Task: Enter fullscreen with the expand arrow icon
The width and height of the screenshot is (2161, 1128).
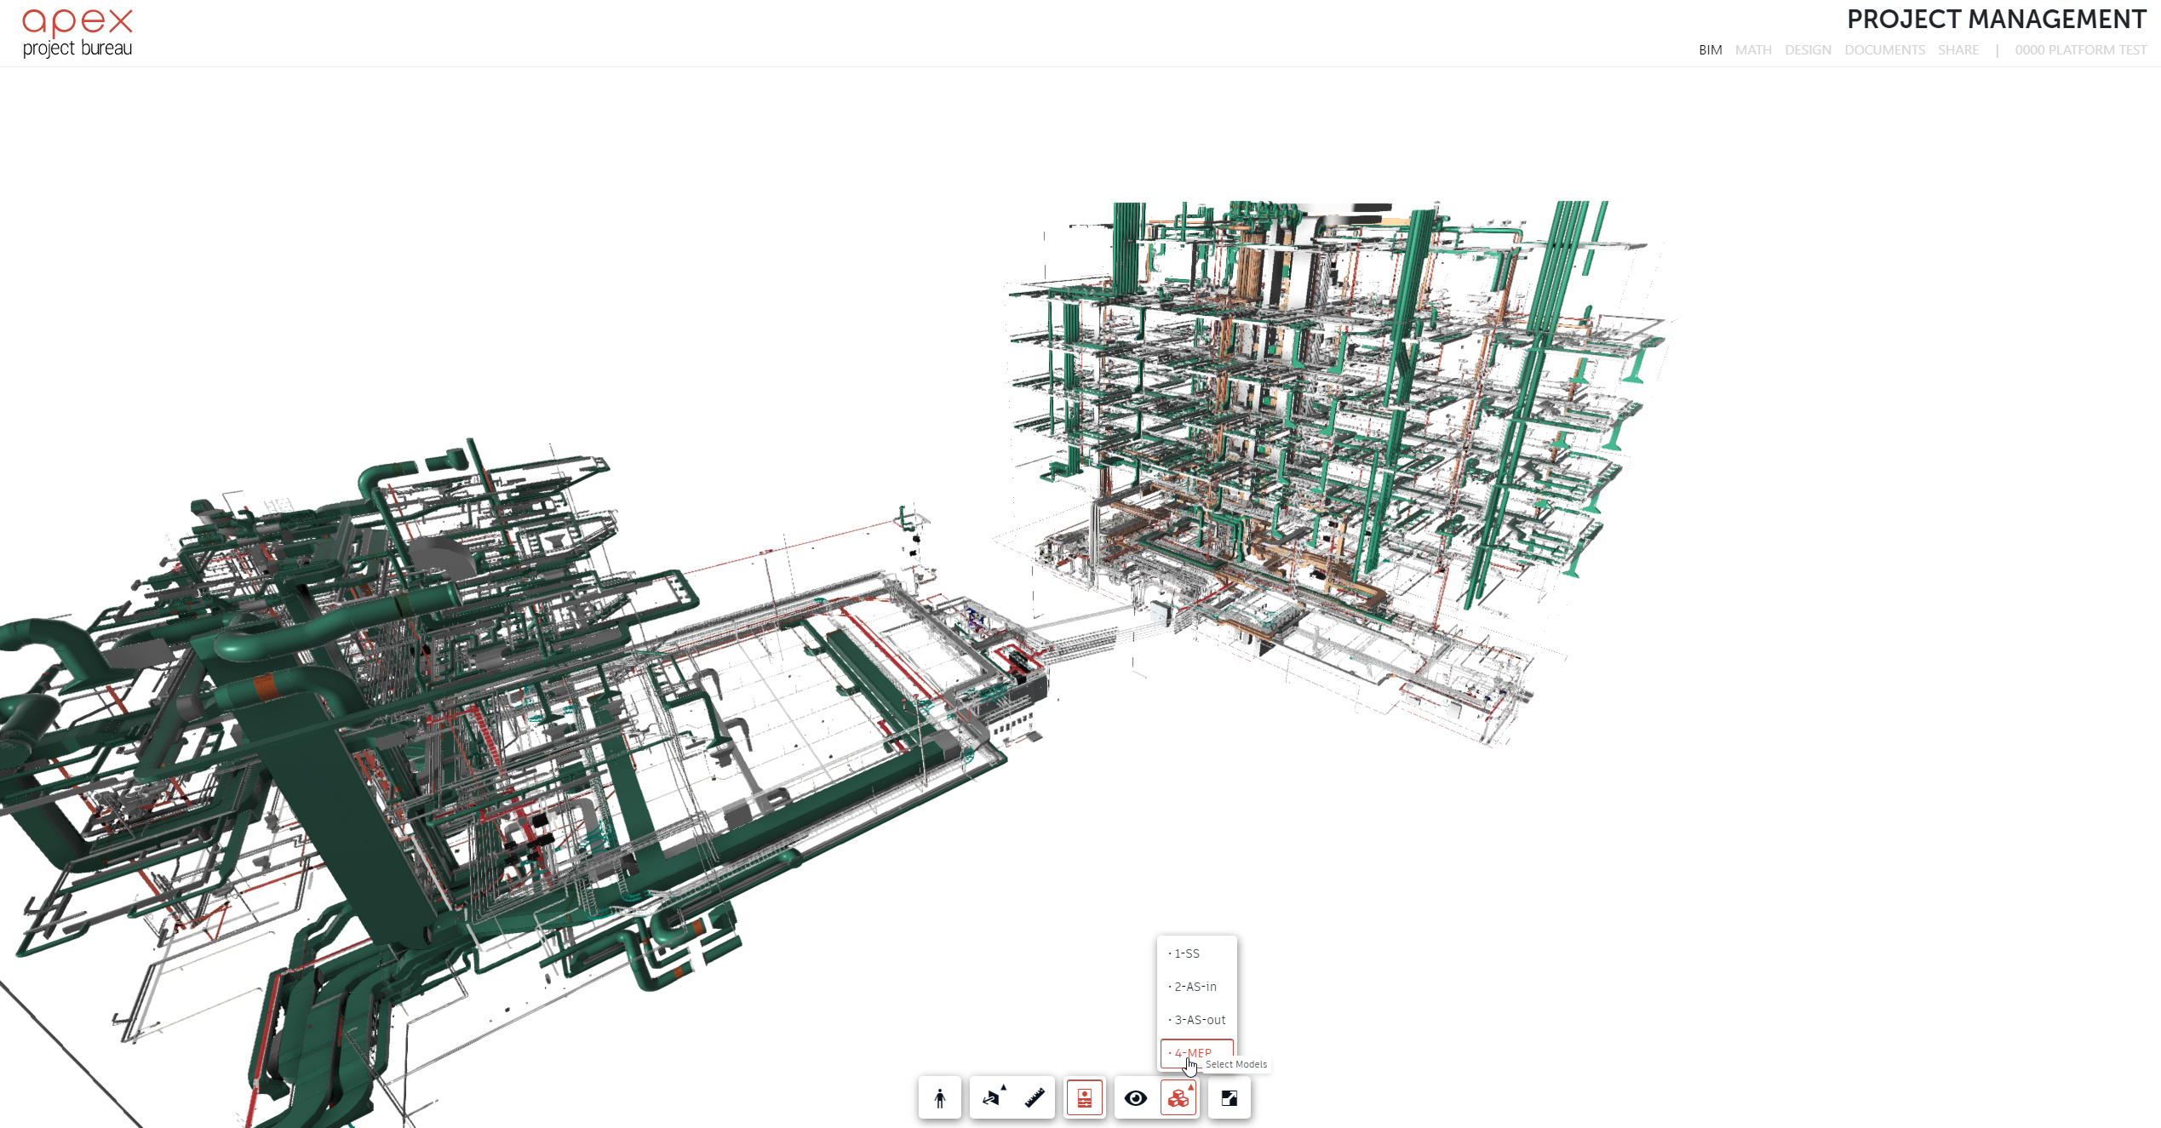Action: click(1229, 1098)
